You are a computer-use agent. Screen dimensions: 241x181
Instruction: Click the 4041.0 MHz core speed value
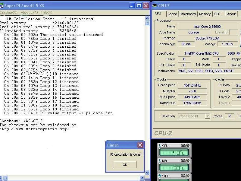coord(192,85)
